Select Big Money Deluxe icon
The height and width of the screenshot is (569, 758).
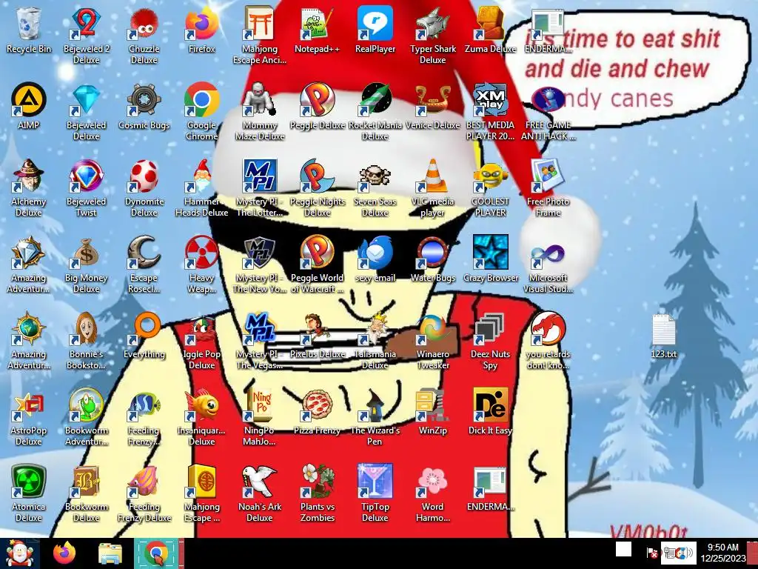[x=86, y=264]
